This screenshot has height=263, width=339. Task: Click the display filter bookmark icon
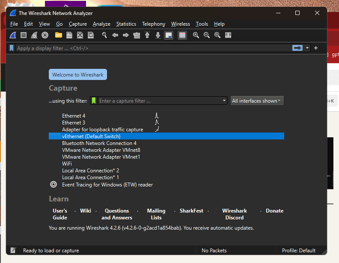click(12, 48)
